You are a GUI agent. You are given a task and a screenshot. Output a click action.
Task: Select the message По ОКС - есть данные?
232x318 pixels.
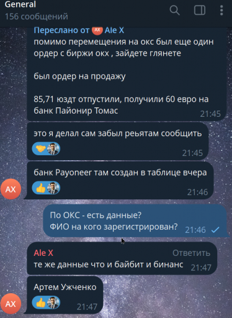point(96,215)
